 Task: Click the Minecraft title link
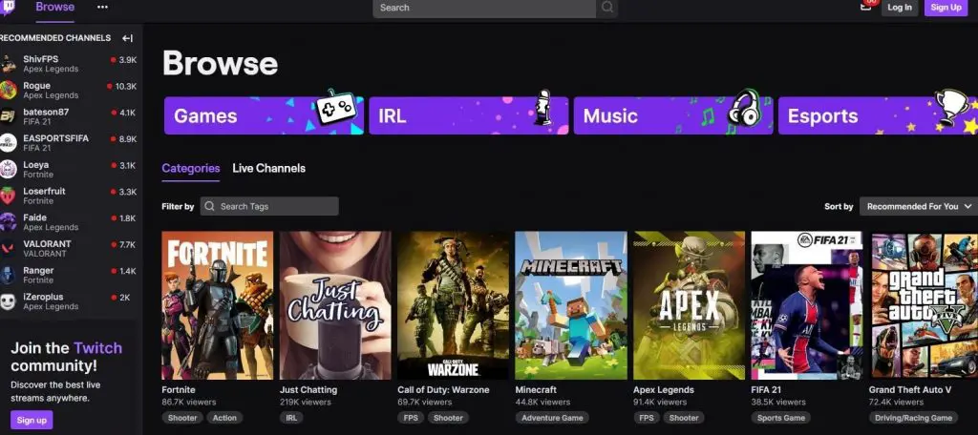[536, 390]
